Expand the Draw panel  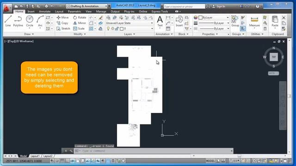[x=29, y=34]
